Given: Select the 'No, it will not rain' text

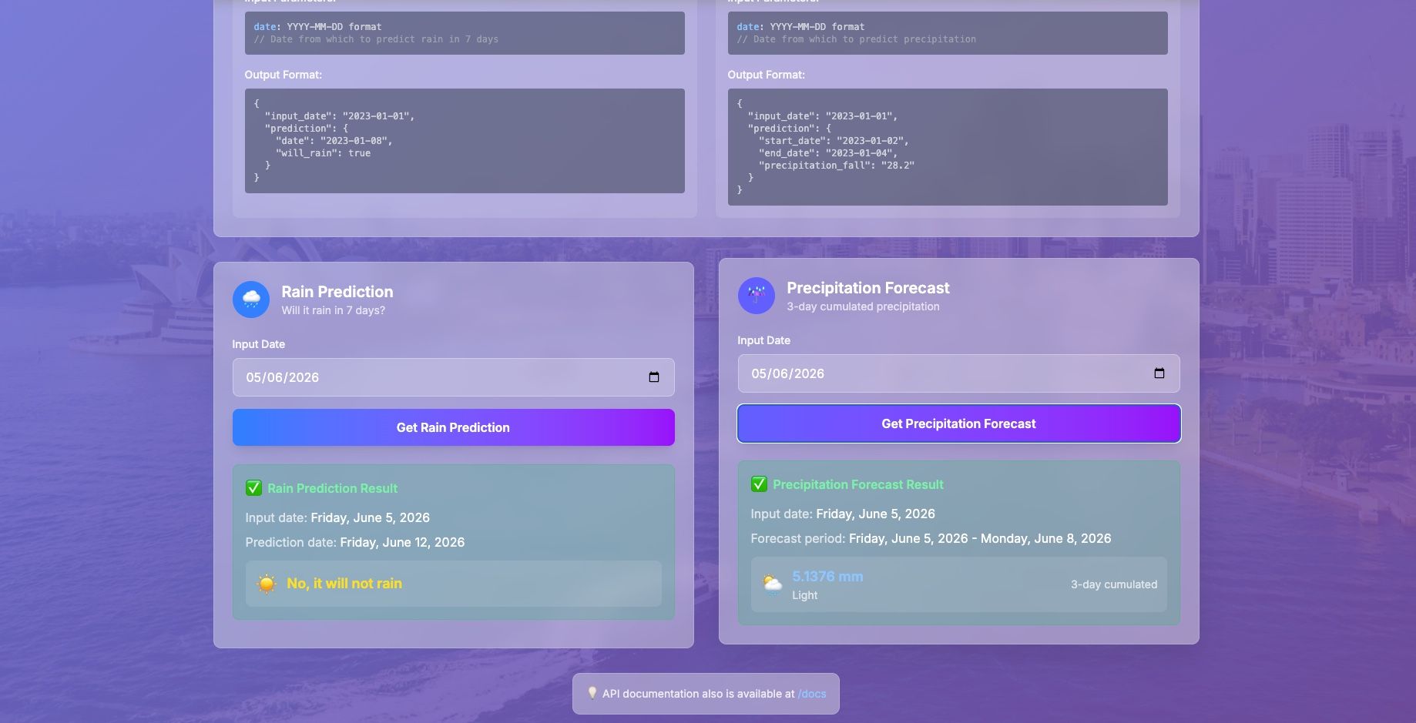Looking at the screenshot, I should point(344,584).
